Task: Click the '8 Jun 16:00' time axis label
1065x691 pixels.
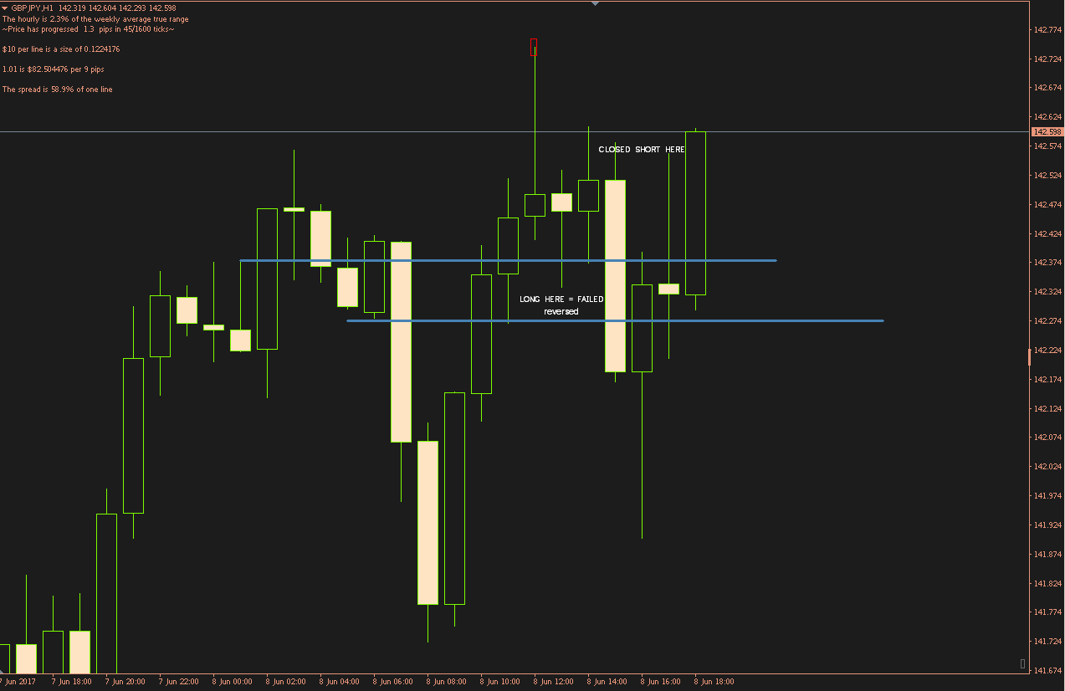Action: click(661, 682)
